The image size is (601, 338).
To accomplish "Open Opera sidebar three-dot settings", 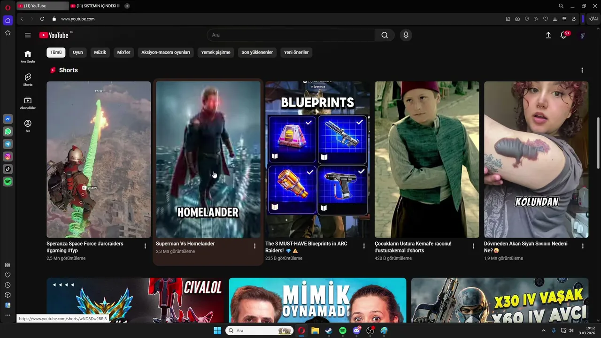I will tap(8, 315).
